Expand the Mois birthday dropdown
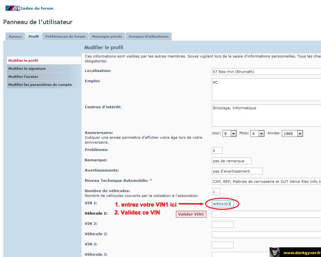321x257 pixels. tap(257, 133)
